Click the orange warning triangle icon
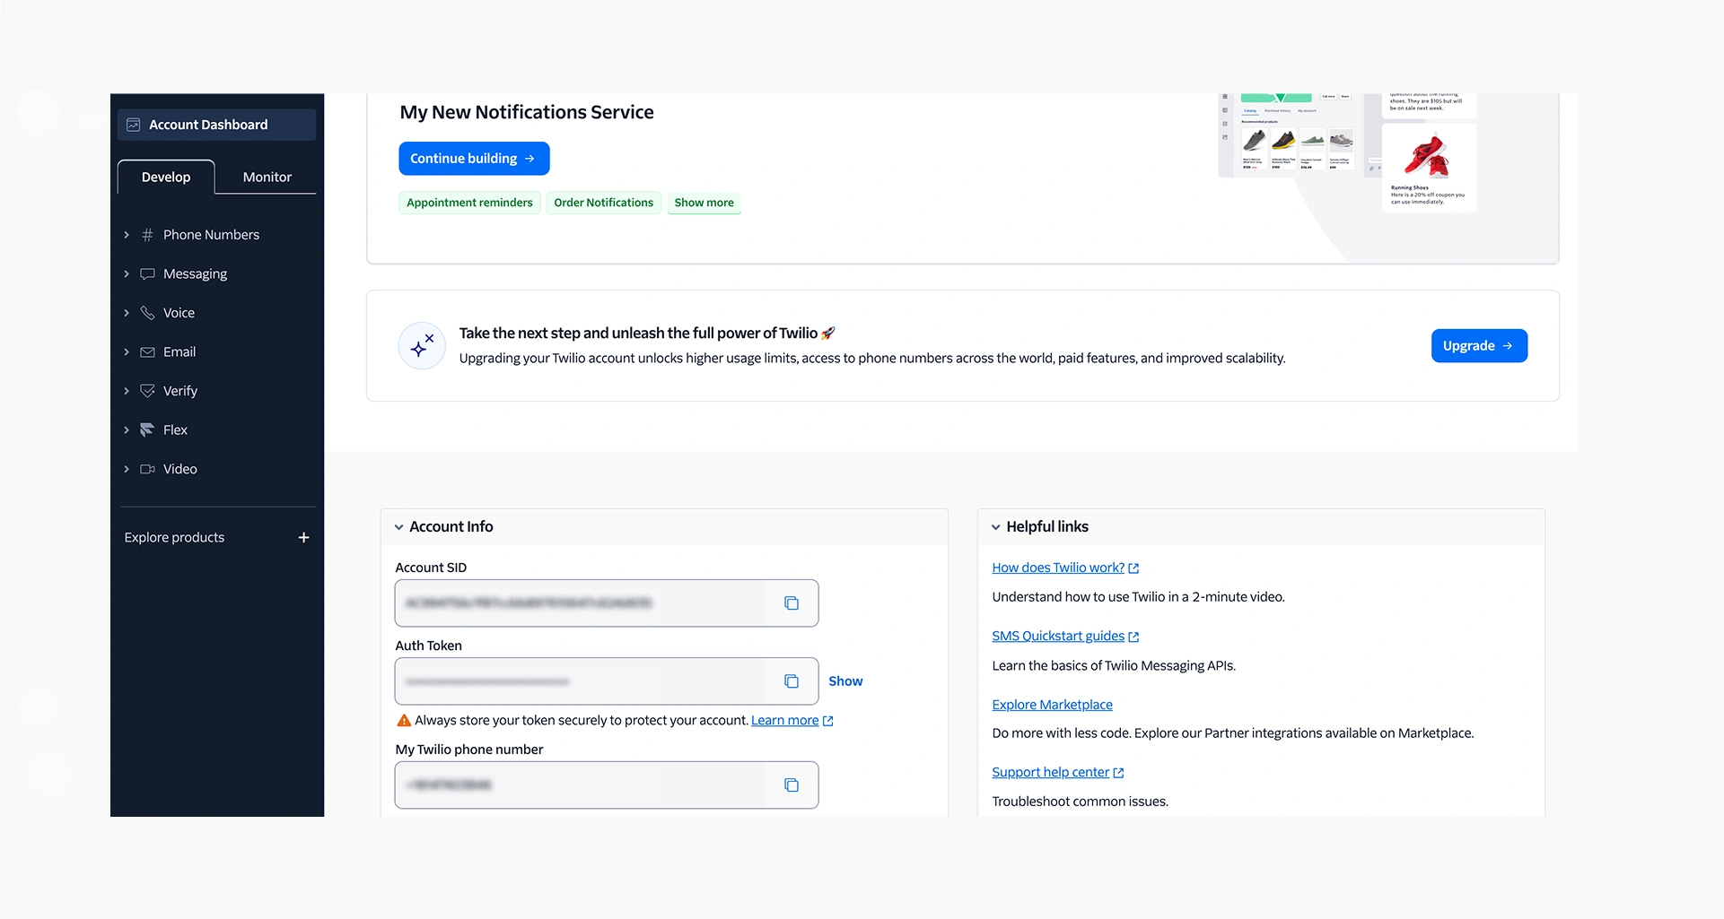The width and height of the screenshot is (1724, 919). tap(404, 720)
